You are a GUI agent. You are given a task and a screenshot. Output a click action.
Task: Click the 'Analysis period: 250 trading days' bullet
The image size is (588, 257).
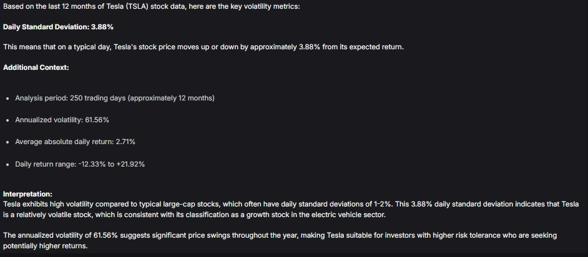(x=115, y=98)
